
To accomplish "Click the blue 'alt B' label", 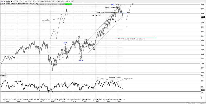I will (x=81, y=61).
